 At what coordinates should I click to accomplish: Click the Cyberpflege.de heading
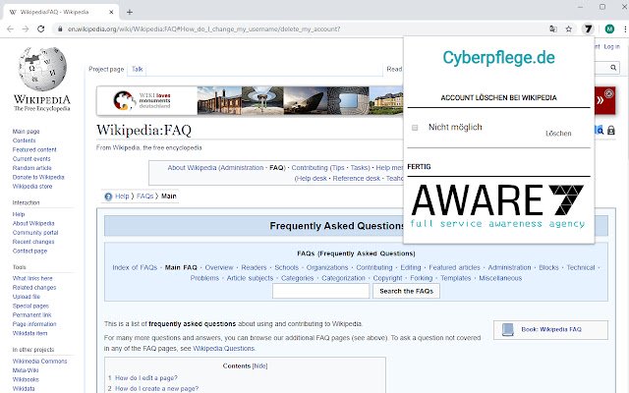click(x=498, y=58)
